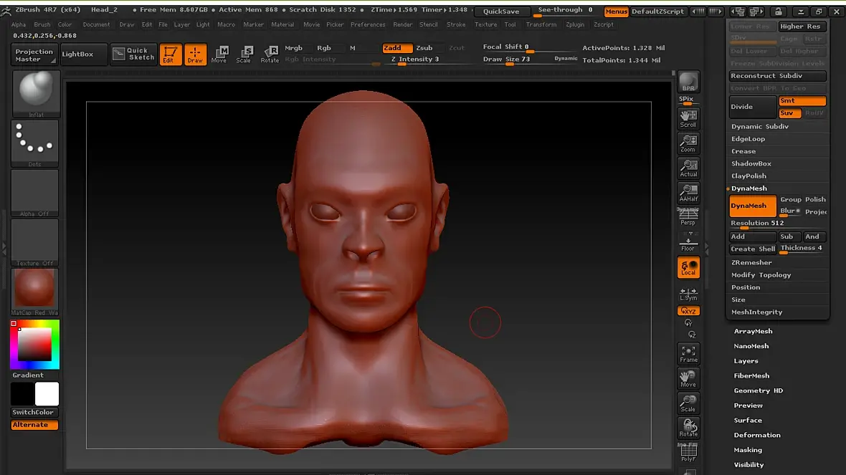Click the QuickSave button
This screenshot has height=475, width=846.
(501, 11)
